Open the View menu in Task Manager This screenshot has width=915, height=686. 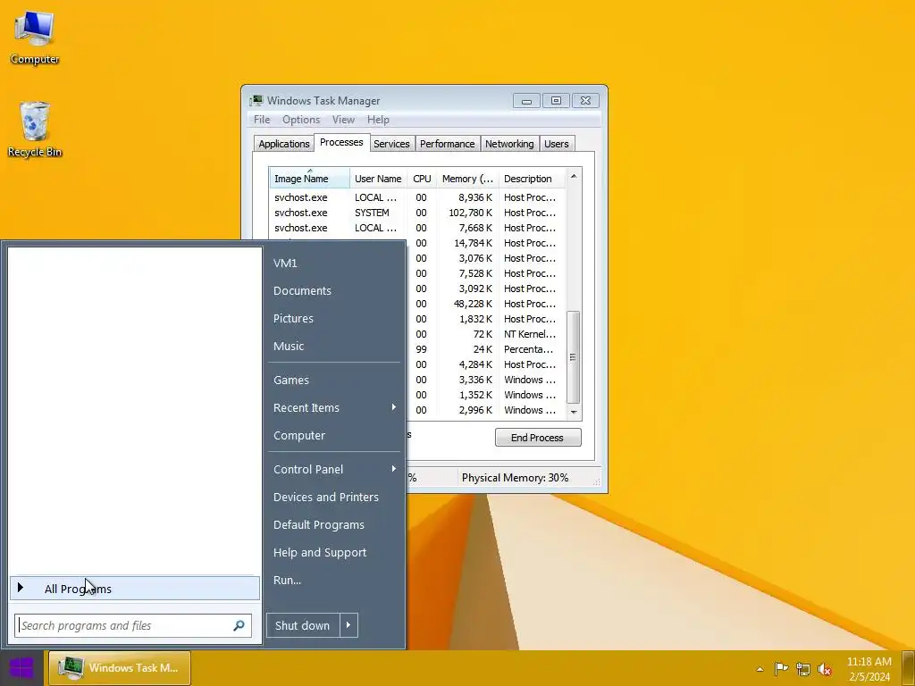(x=343, y=120)
